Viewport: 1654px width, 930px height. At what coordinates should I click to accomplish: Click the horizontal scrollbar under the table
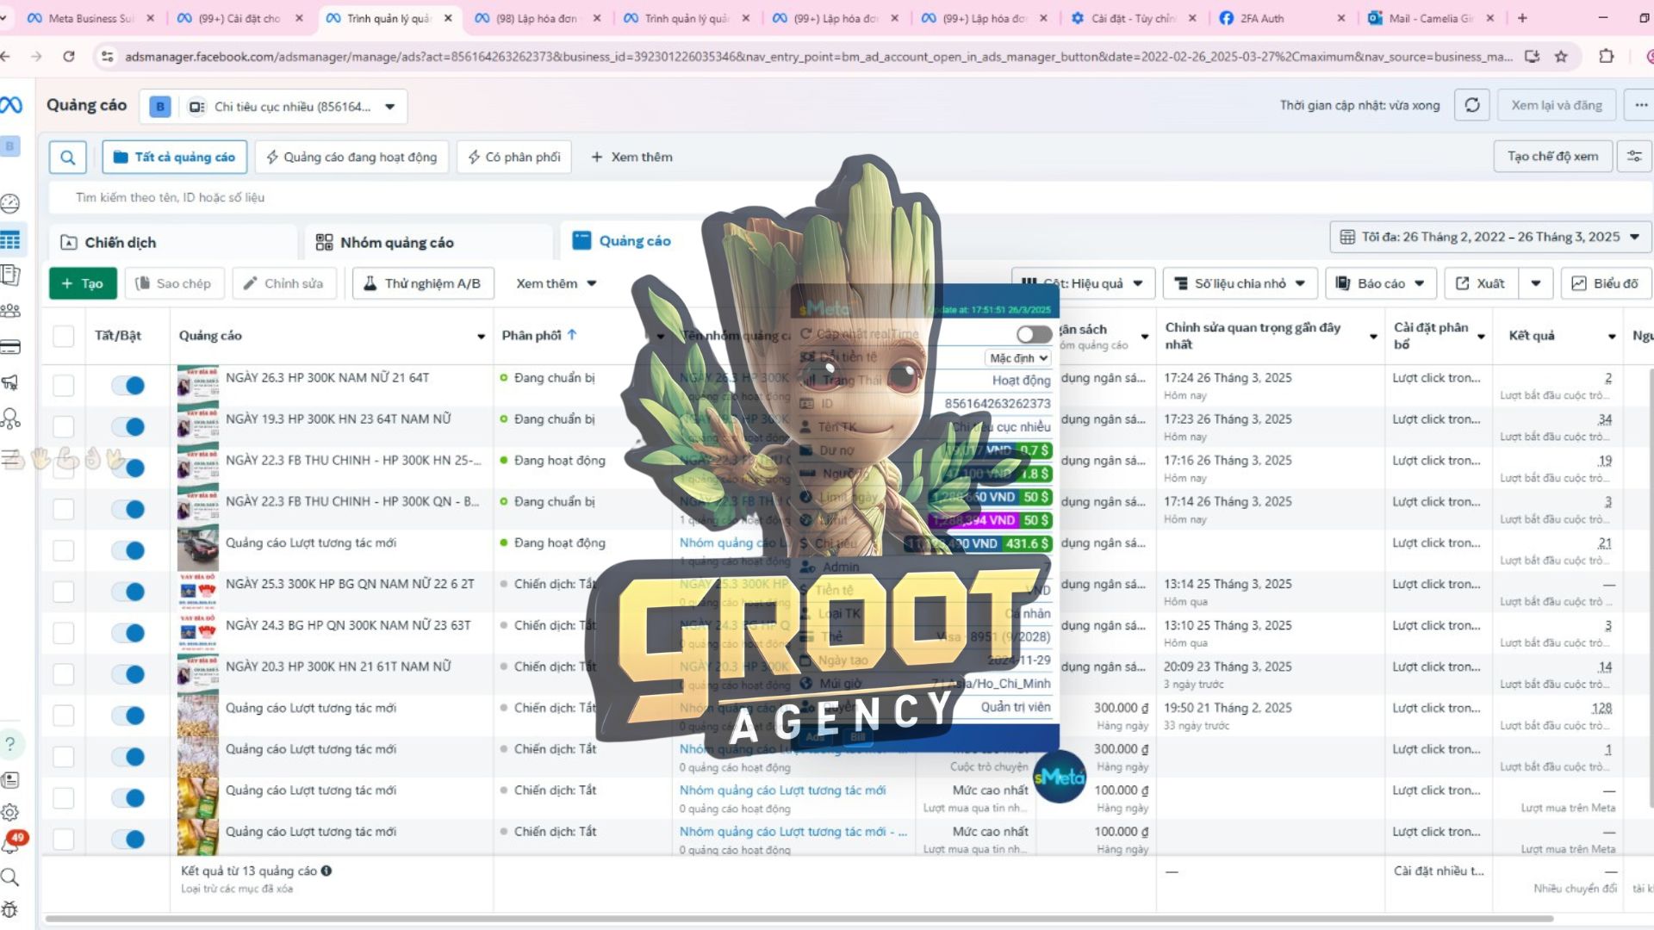799,919
